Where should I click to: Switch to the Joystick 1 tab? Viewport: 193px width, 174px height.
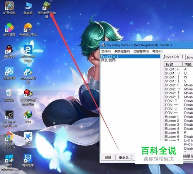pyautogui.click(x=173, y=57)
